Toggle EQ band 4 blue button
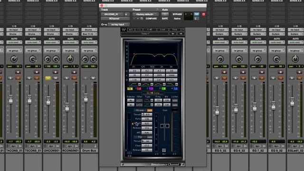This screenshot has width=304, height=171. (x=175, y=89)
